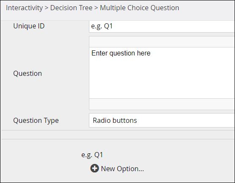235x183 pixels.
Task: Go to Interactivity in the breadcrumb
Action: pyautogui.click(x=24, y=8)
